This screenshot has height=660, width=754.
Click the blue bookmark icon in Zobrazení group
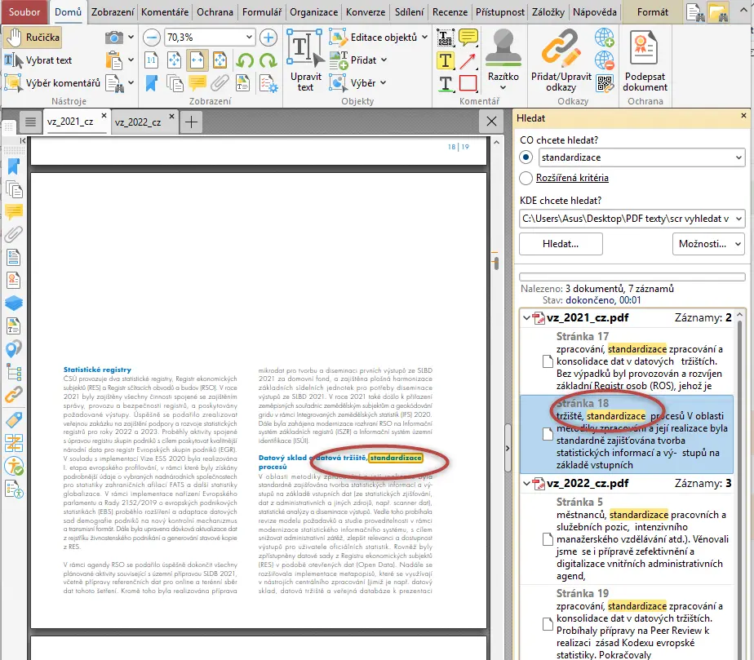(x=152, y=83)
